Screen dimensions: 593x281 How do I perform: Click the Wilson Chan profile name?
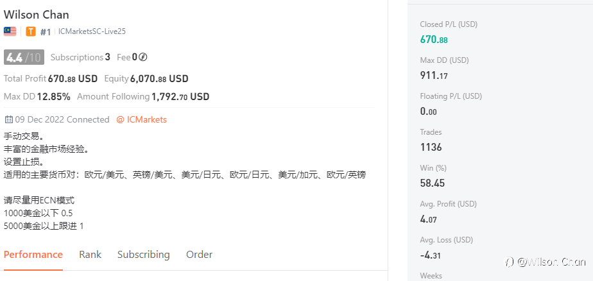click(x=37, y=15)
